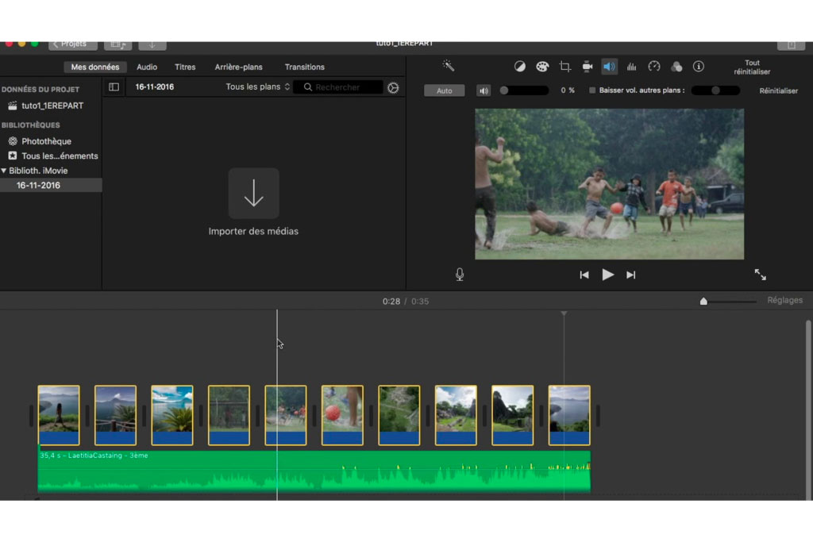Open color correction palette icon
The image size is (813, 542).
click(x=542, y=67)
